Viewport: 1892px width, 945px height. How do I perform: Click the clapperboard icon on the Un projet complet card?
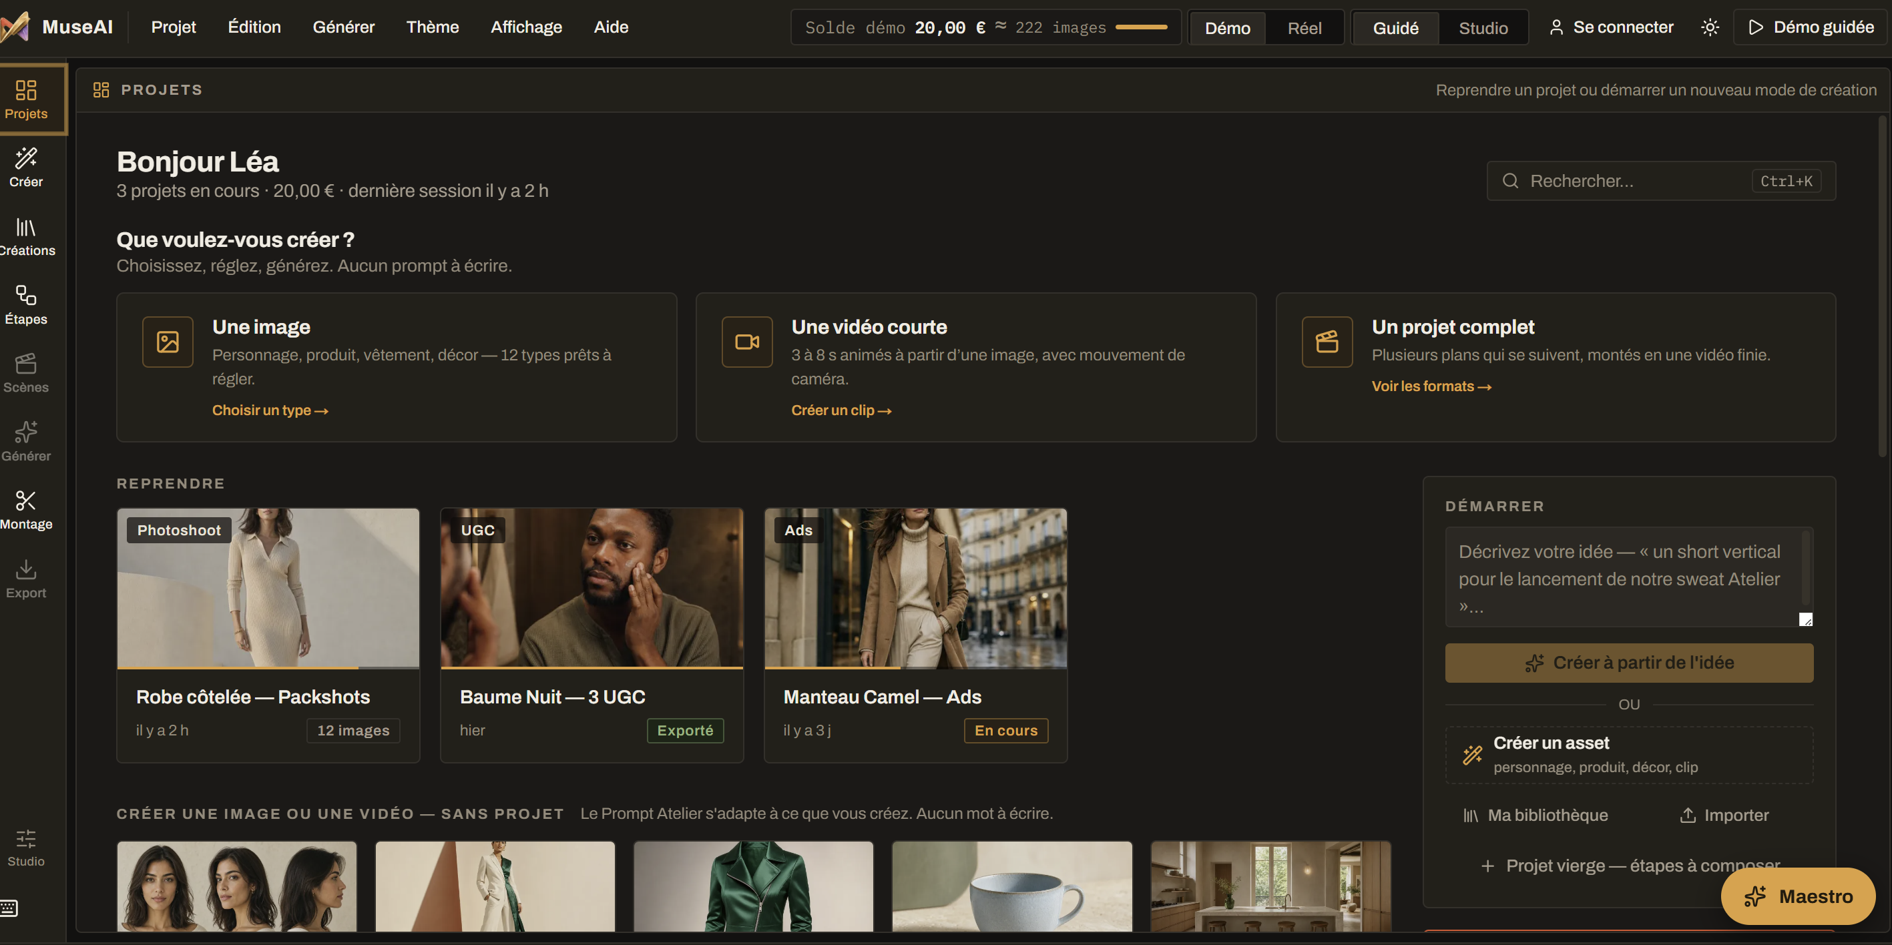1327,342
